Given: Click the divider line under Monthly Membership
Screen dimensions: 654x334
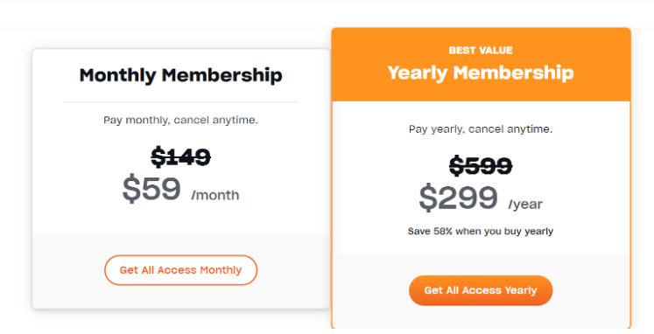Looking at the screenshot, I should point(180,101).
